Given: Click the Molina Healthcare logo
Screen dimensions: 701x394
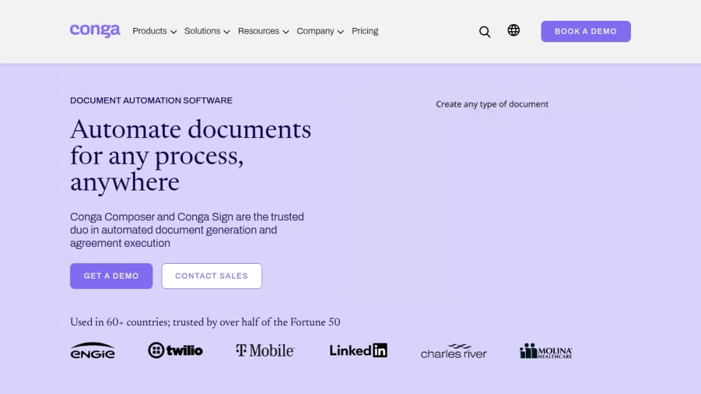Looking at the screenshot, I should click(x=546, y=351).
